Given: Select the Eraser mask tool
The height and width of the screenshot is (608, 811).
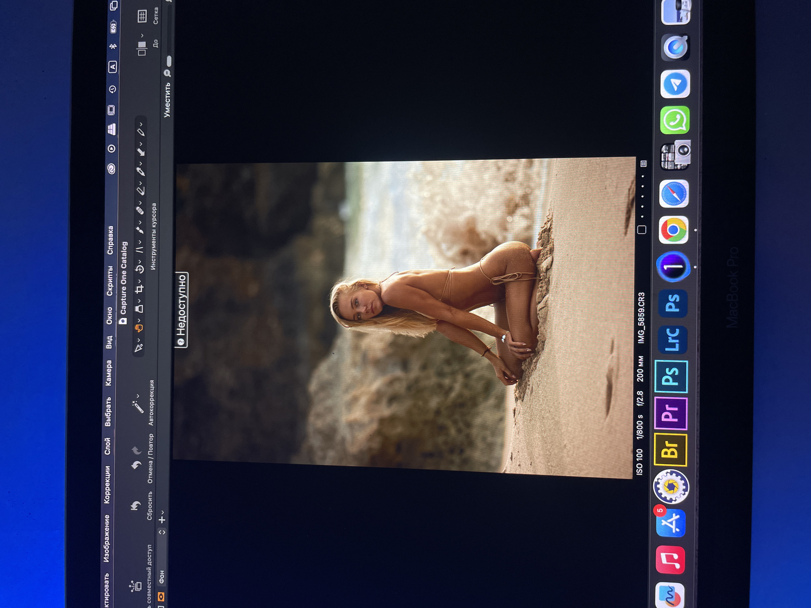Looking at the screenshot, I should click(x=140, y=191).
